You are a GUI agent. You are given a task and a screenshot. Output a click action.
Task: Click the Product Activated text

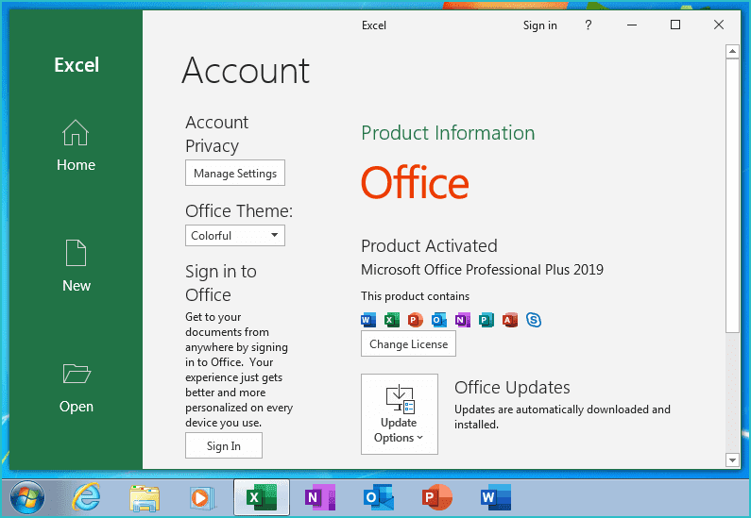pos(429,246)
